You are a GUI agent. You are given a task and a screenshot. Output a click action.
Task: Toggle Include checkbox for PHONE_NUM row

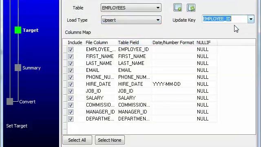pyautogui.click(x=71, y=77)
